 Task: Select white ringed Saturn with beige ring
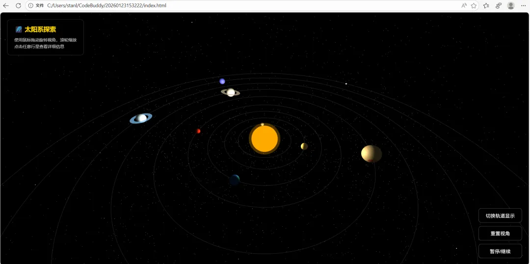231,92
